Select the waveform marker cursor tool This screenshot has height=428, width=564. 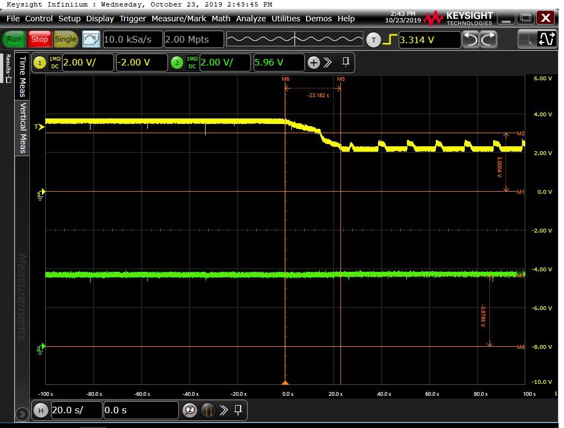[546, 39]
